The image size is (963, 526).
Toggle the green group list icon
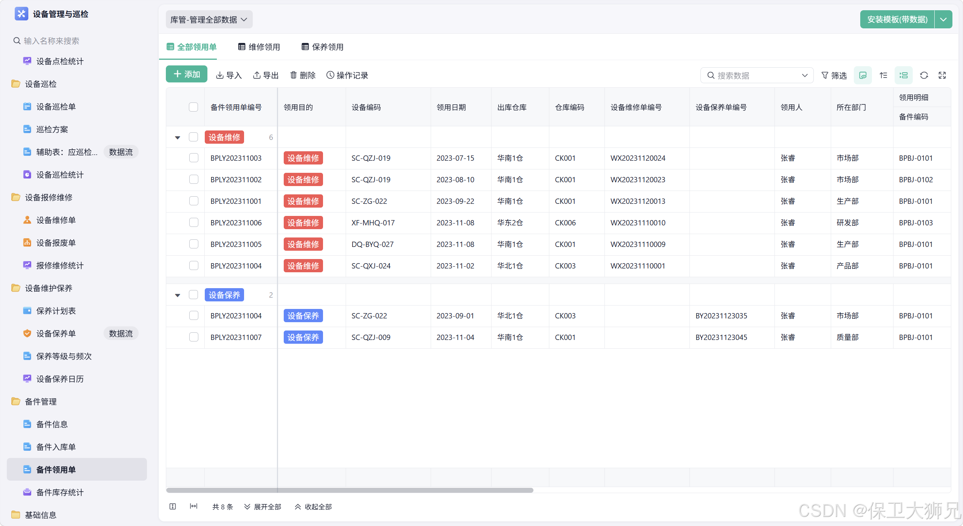[904, 75]
